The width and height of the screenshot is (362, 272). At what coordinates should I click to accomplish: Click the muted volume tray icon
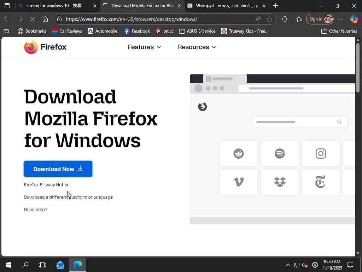pos(305,265)
